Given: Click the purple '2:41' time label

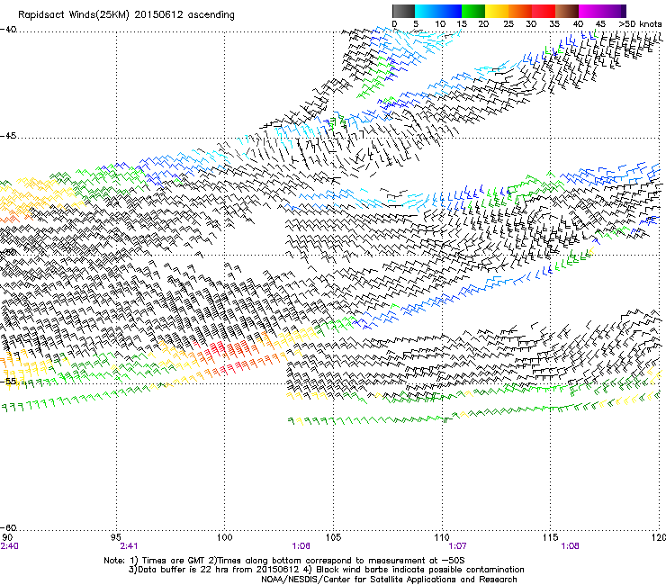Looking at the screenshot, I should pos(129,546).
